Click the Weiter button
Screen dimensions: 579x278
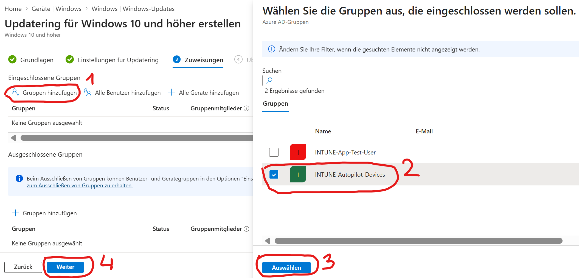click(x=65, y=267)
